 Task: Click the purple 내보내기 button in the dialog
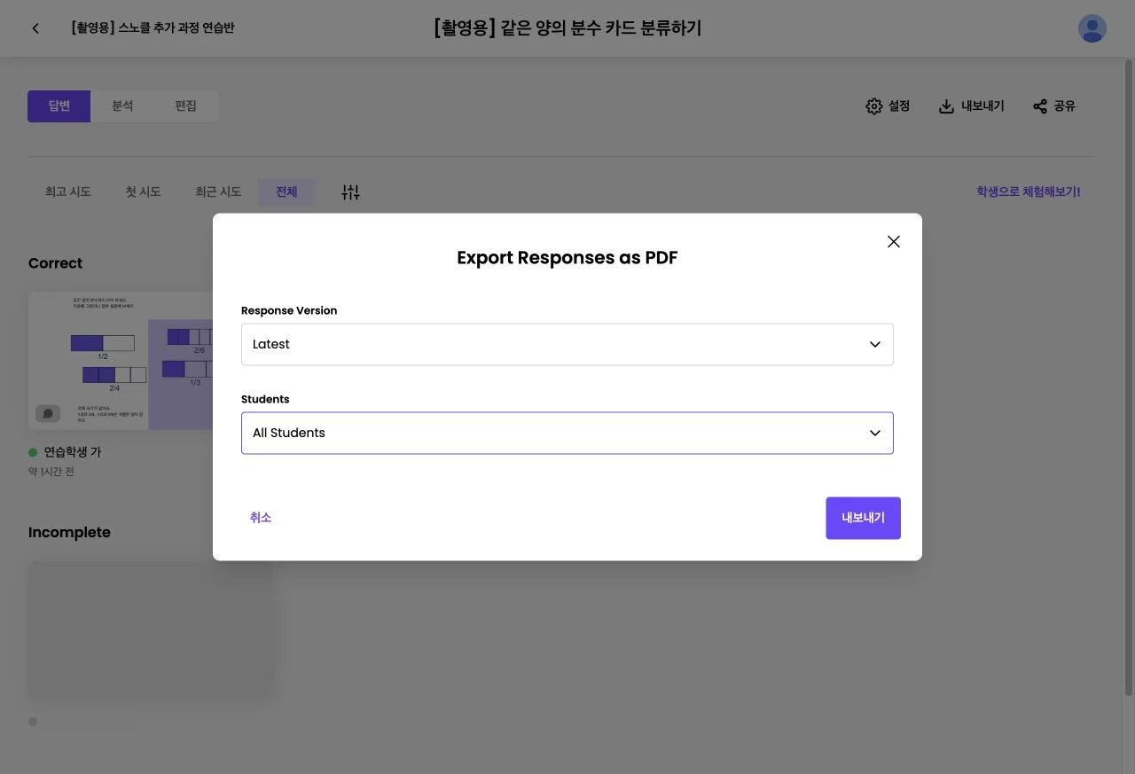[863, 518]
